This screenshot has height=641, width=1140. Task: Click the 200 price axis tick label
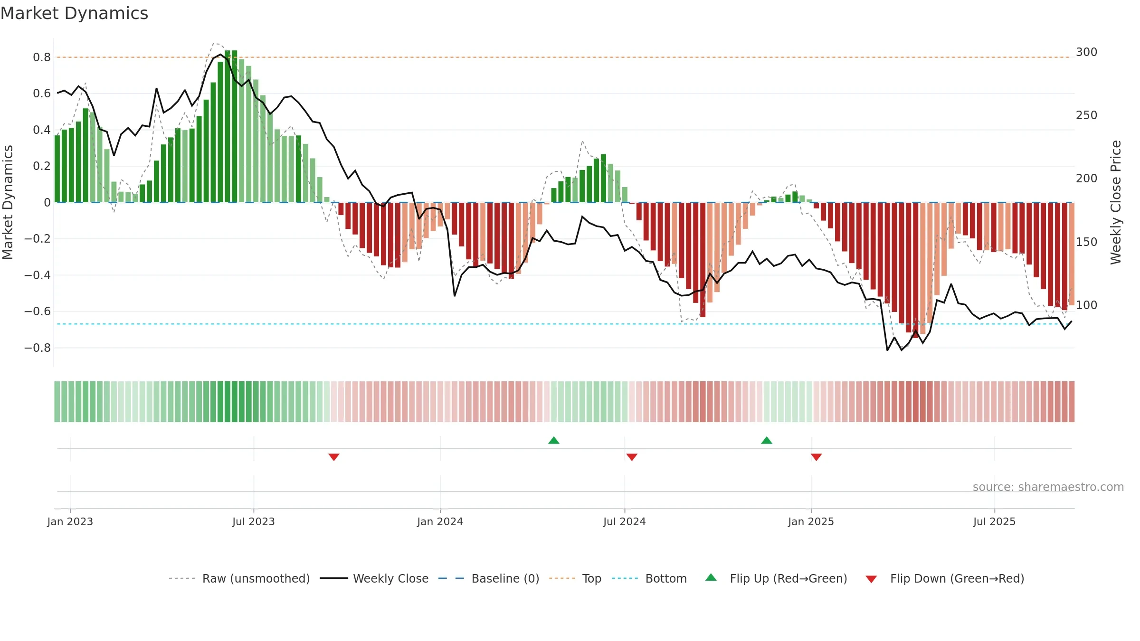[x=1087, y=179]
